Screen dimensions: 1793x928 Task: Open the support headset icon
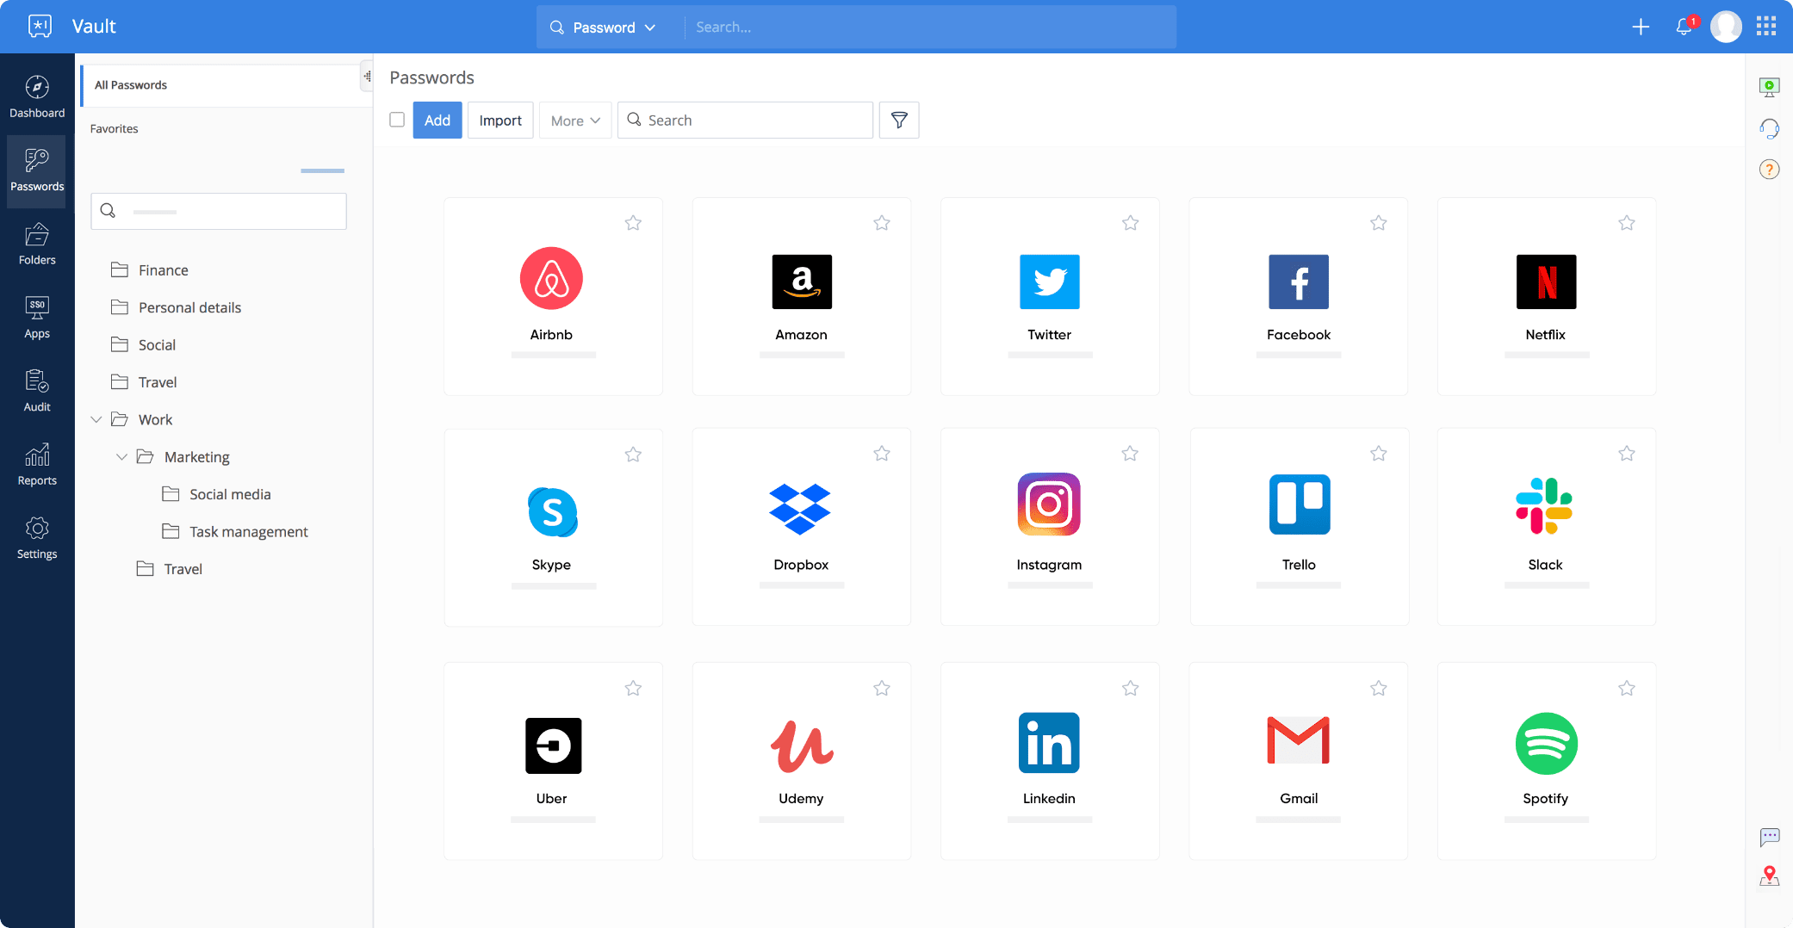click(x=1770, y=128)
